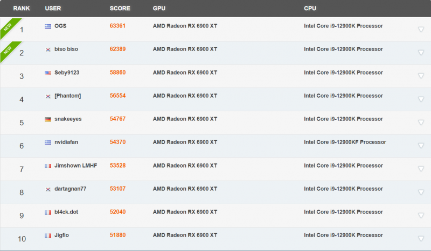Click the NEW ribbon on rank 1

[x=8, y=25]
